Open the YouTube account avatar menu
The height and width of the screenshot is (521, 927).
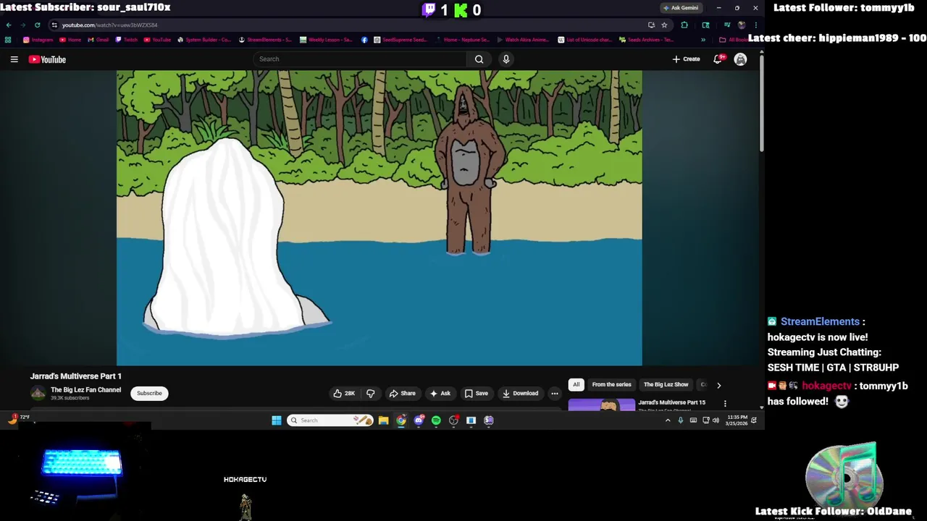740,59
